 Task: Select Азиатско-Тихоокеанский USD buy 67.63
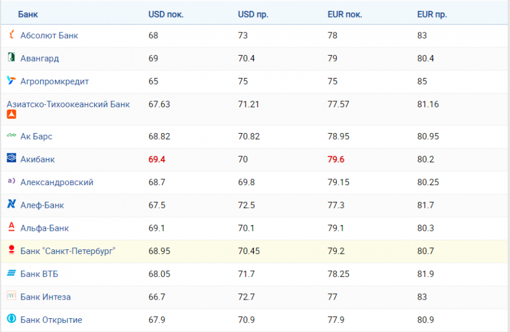click(x=160, y=104)
